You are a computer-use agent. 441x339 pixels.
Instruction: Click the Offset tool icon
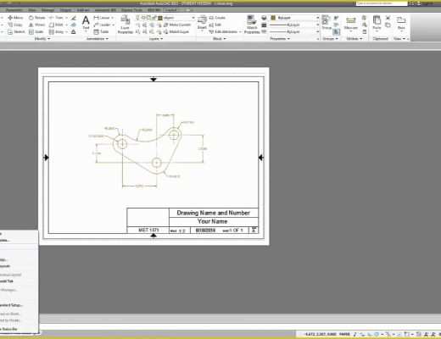74,32
